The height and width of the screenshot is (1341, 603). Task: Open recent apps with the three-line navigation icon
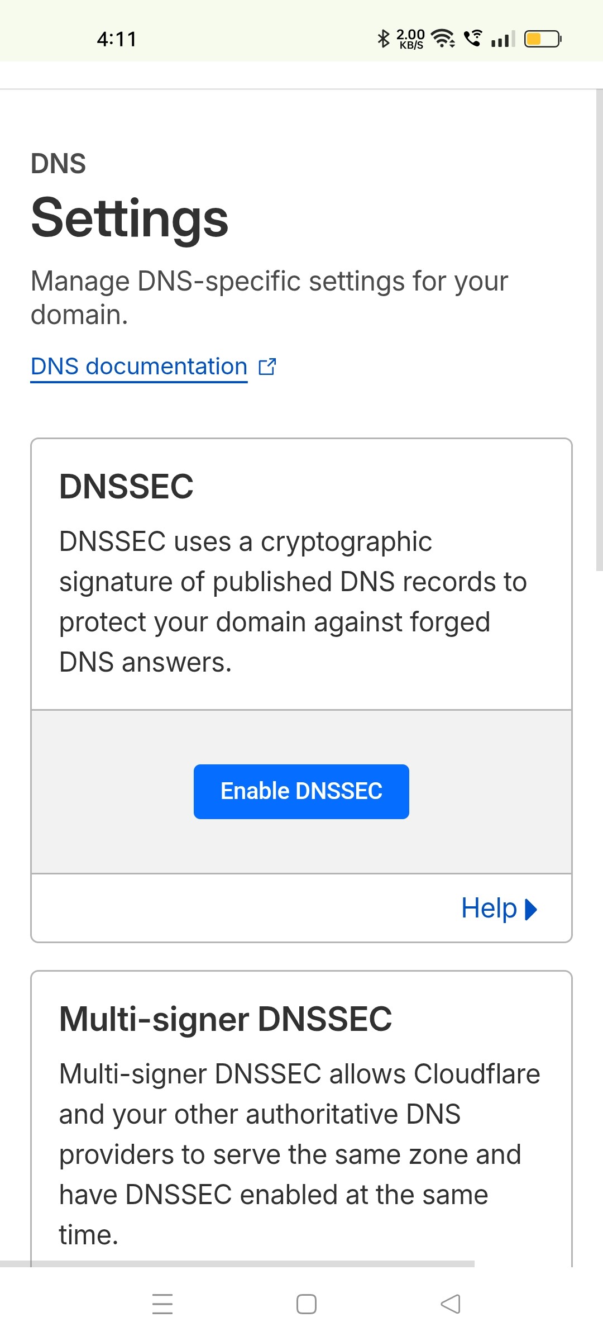pos(162,1304)
